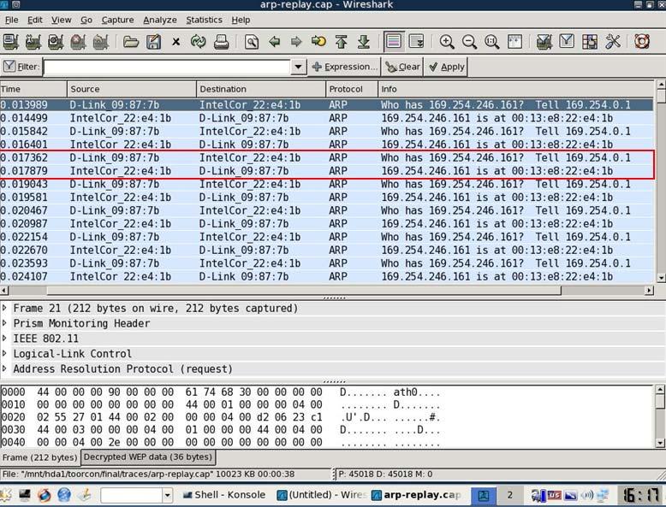Viewport: 666px width, 507px height.
Task: Go to a specific packet number icon
Action: point(318,42)
